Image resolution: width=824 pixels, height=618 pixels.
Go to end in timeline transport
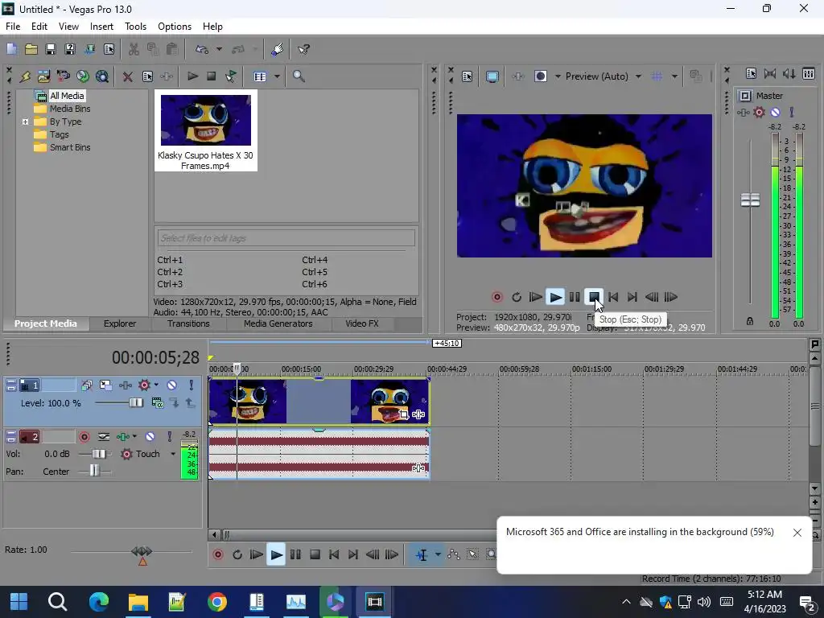coord(353,555)
